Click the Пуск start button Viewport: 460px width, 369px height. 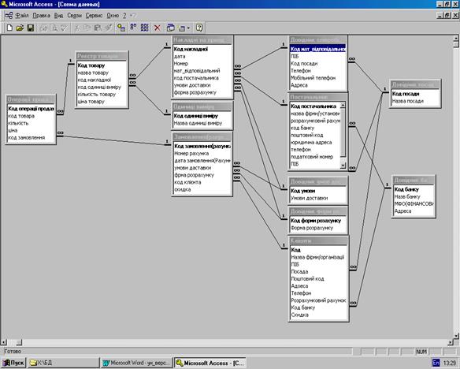coord(13,363)
